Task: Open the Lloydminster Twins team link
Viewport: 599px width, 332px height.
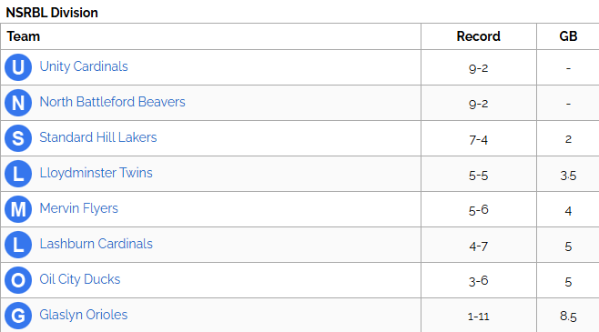Action: click(x=96, y=173)
